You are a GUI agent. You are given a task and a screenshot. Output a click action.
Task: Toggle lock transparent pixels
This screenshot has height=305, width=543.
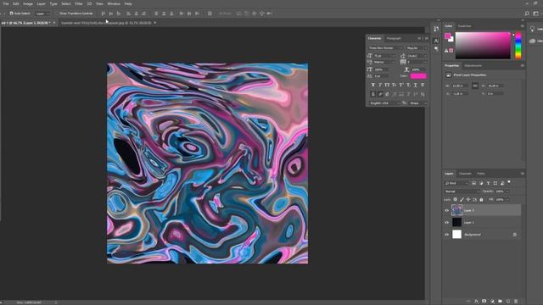click(x=456, y=200)
